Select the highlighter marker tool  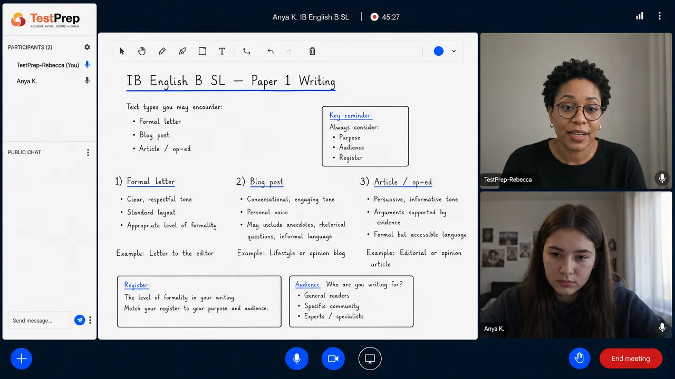tap(182, 51)
